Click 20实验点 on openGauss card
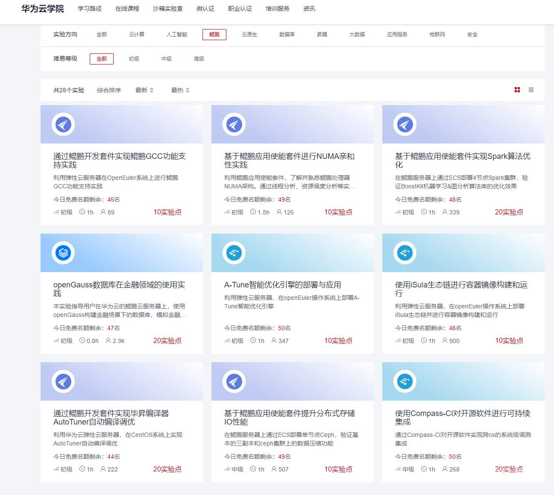 [x=167, y=341]
